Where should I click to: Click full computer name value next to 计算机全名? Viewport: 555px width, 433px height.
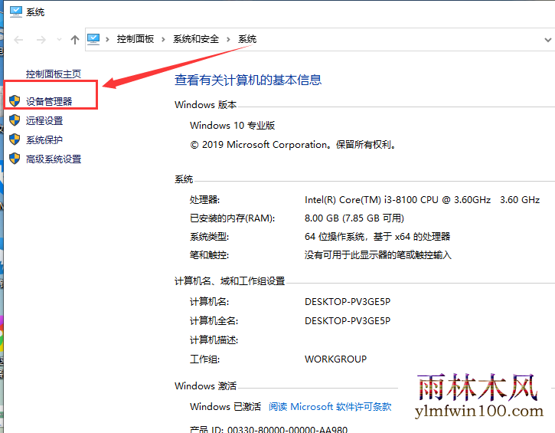pyautogui.click(x=348, y=320)
